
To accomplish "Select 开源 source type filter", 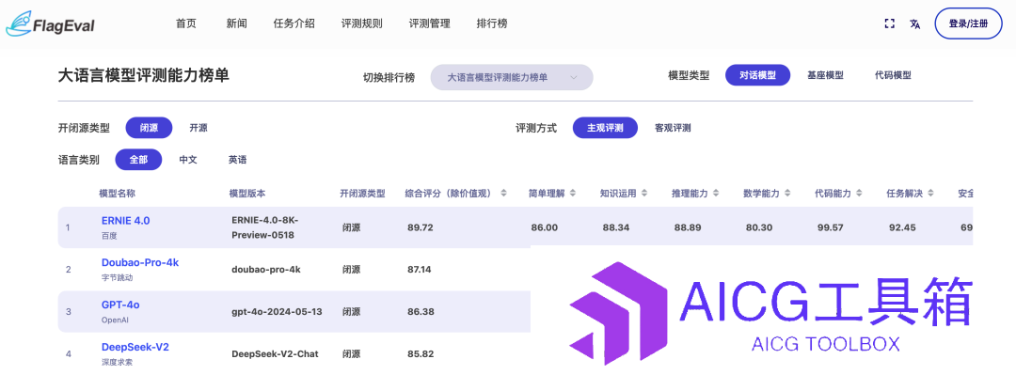I will (198, 128).
